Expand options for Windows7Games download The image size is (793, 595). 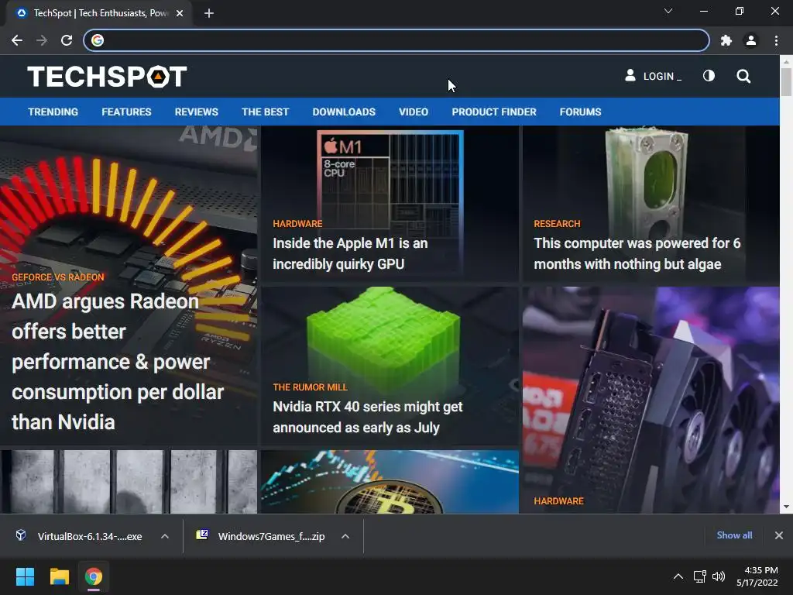[345, 536]
